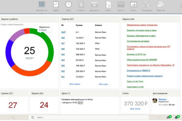Expand toolbar with right chevron arrow
This screenshot has height=121, width=182.
pos(180,6)
